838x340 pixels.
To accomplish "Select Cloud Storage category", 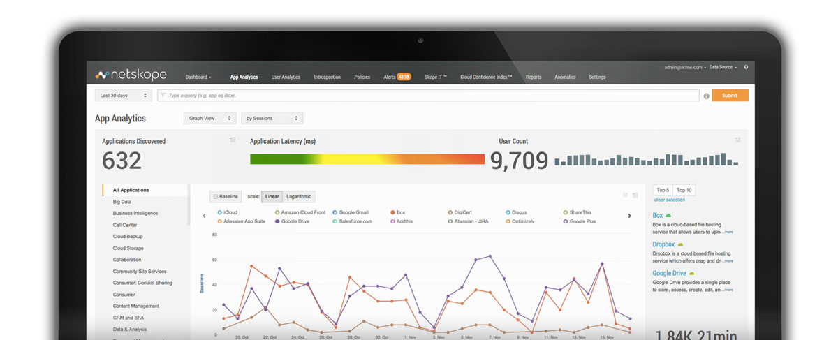I will click(x=128, y=248).
